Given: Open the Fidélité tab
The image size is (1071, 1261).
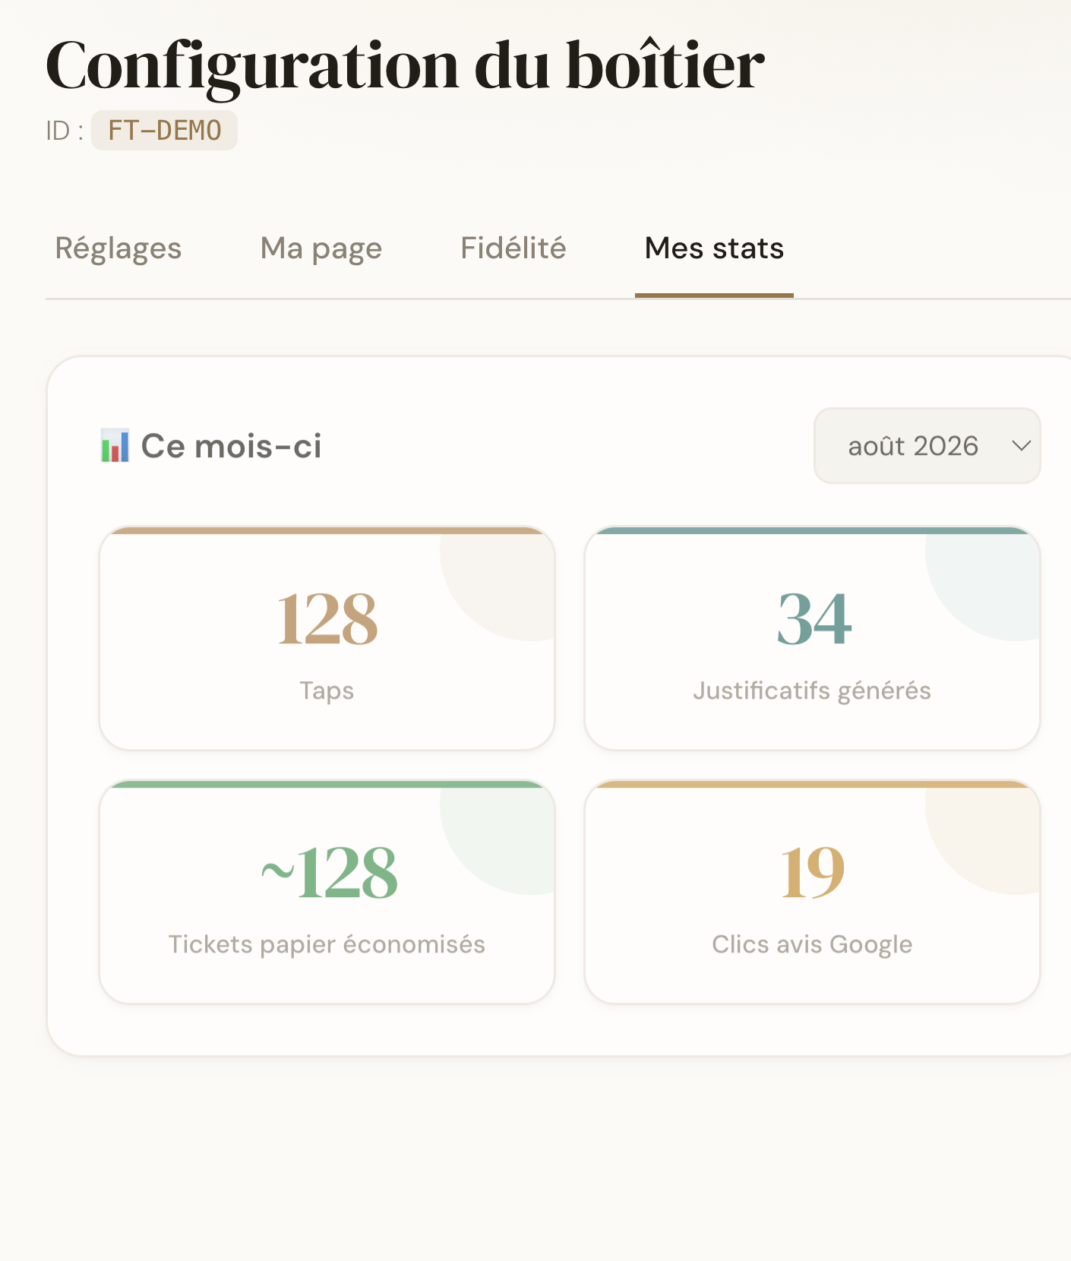Looking at the screenshot, I should point(513,248).
